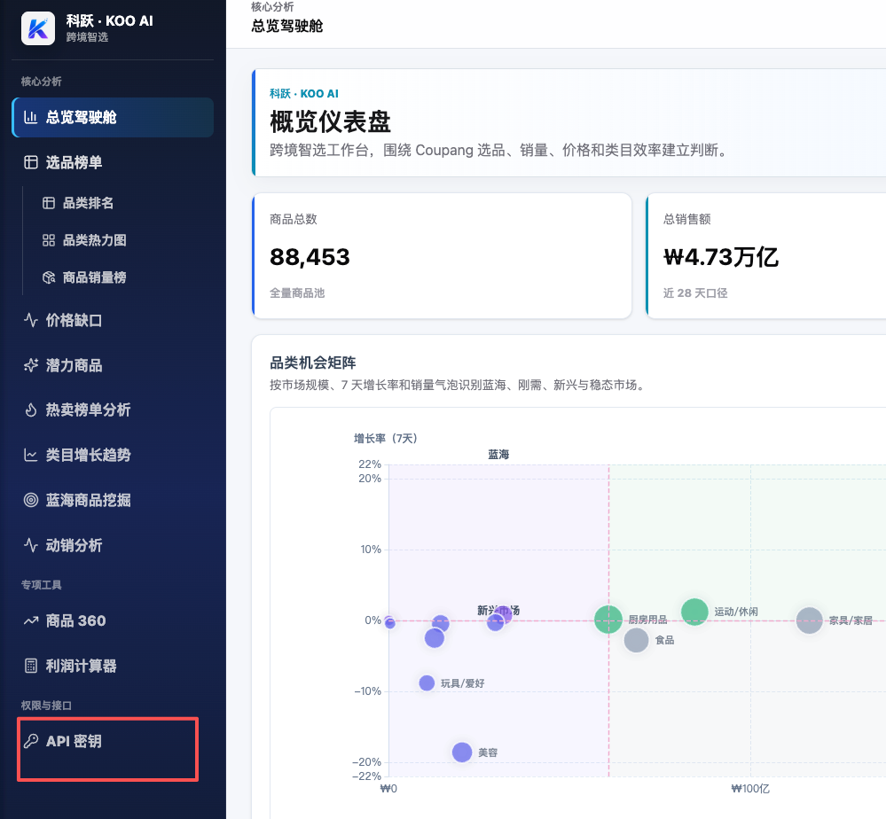Click the 品类排名 icon
Viewport: 886px width, 819px height.
tap(49, 203)
